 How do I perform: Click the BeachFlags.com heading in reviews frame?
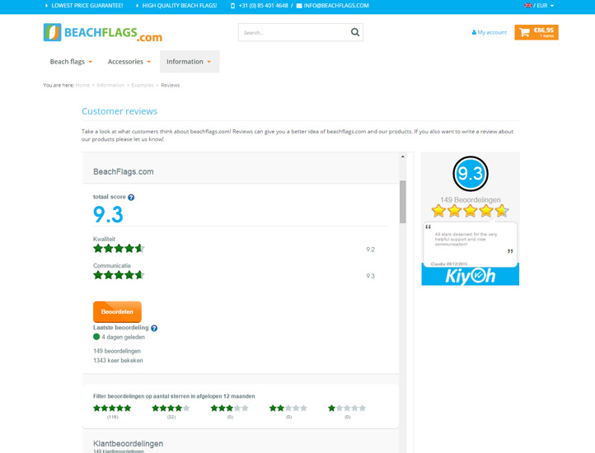click(x=124, y=172)
